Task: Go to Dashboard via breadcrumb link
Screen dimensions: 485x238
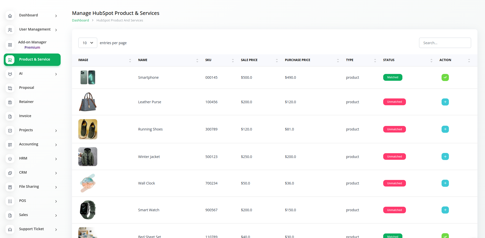Action: pos(80,20)
